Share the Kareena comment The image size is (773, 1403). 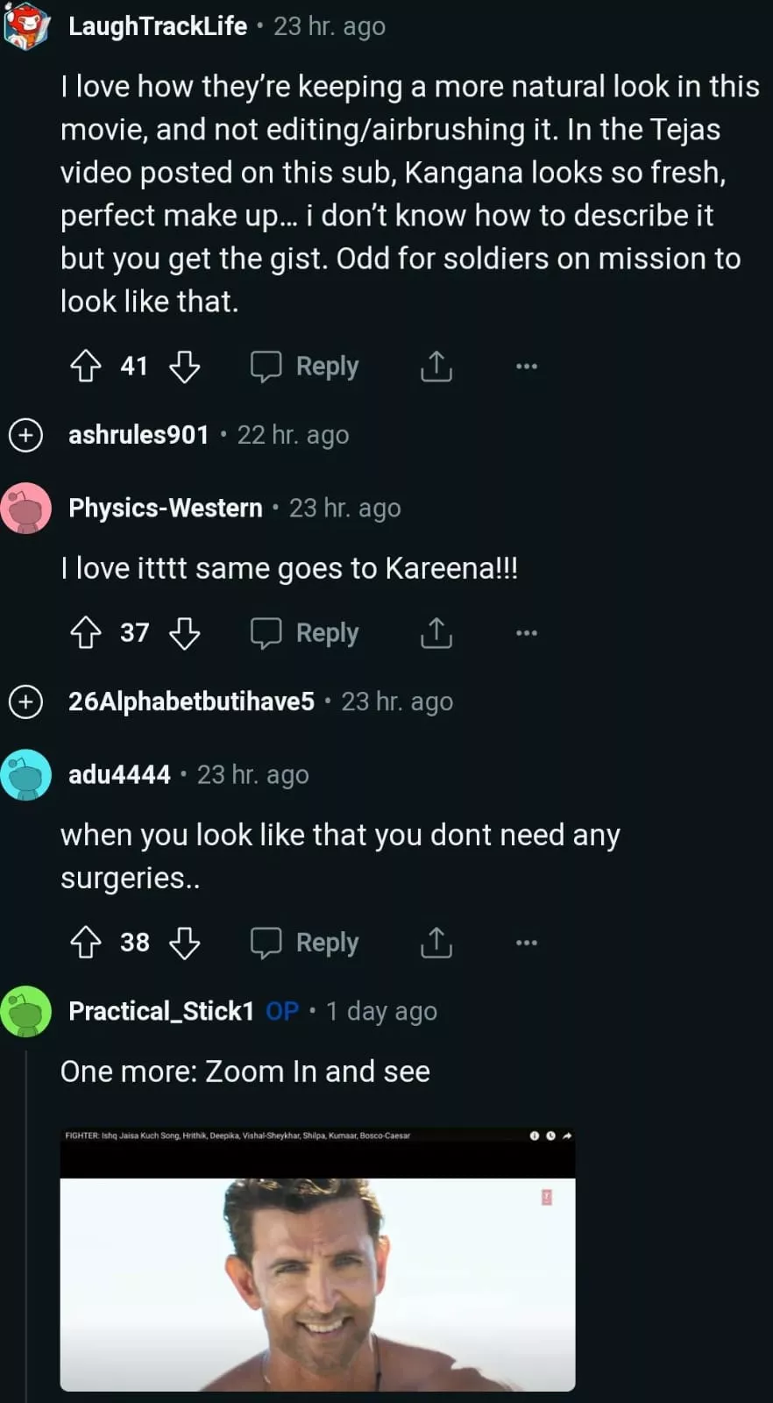436,633
